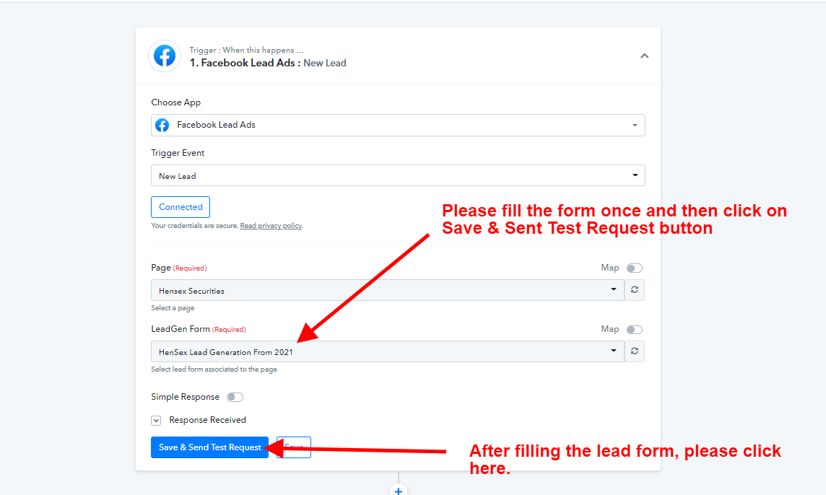
Task: Click the '1. Facebook Lead Ads : New Lead' title
Action: tap(268, 63)
